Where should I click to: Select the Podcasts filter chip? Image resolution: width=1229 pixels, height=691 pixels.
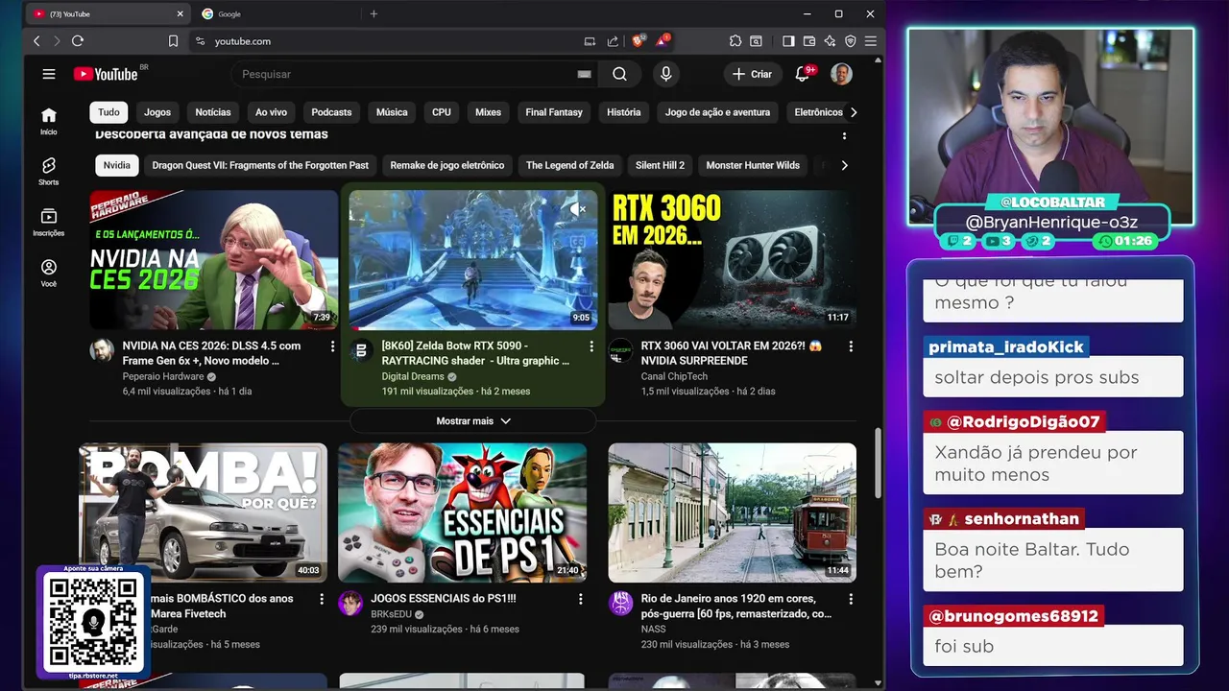331,112
